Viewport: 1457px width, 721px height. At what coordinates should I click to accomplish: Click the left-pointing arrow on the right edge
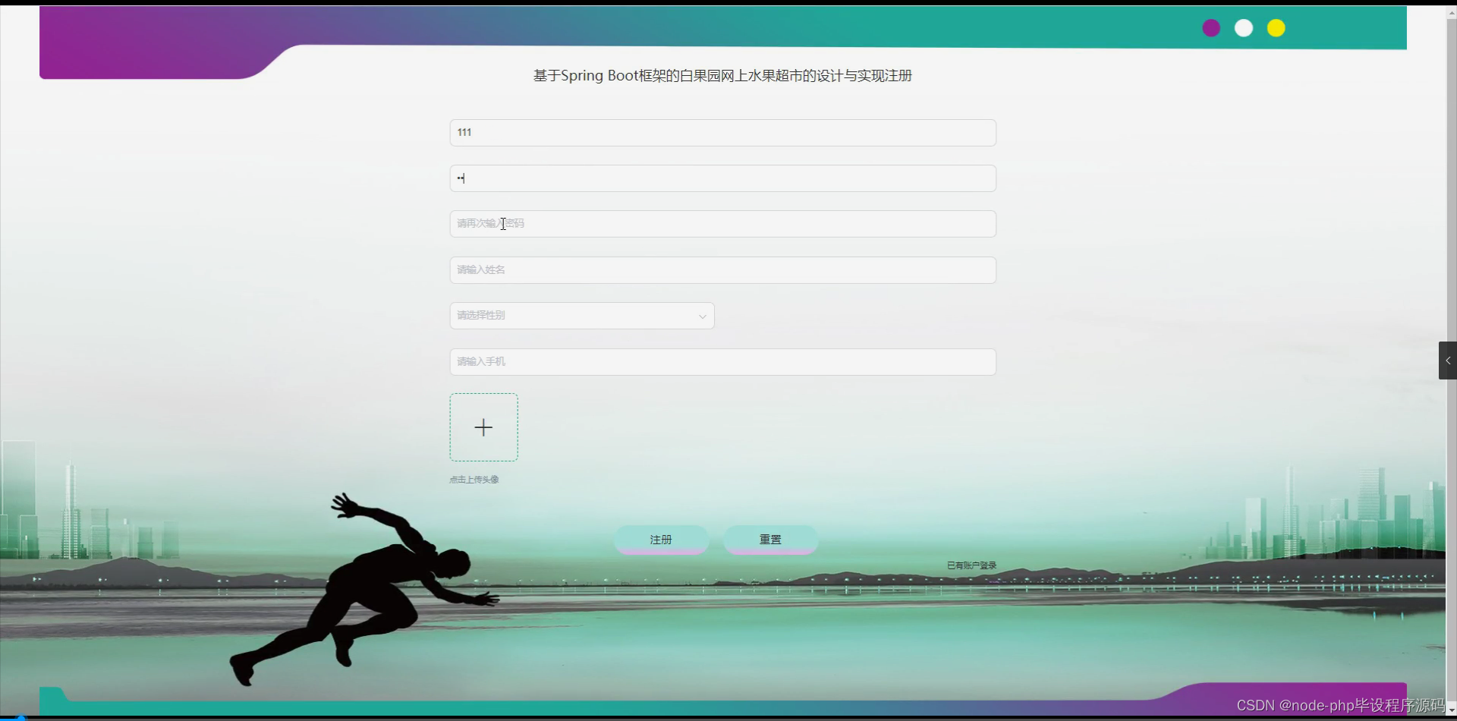point(1448,360)
